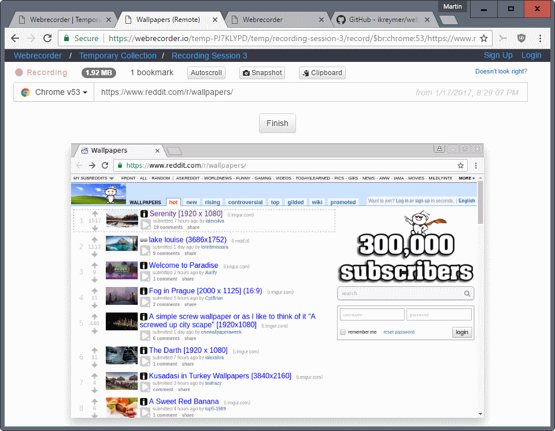
Task: Take a Snapshot with camera button
Action: 262,72
